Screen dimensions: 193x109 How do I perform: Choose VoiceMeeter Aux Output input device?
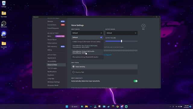[x=87, y=46]
